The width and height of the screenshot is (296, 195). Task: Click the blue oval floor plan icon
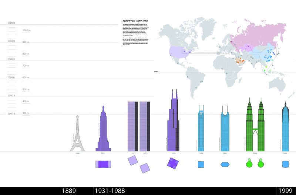[x=225, y=164]
